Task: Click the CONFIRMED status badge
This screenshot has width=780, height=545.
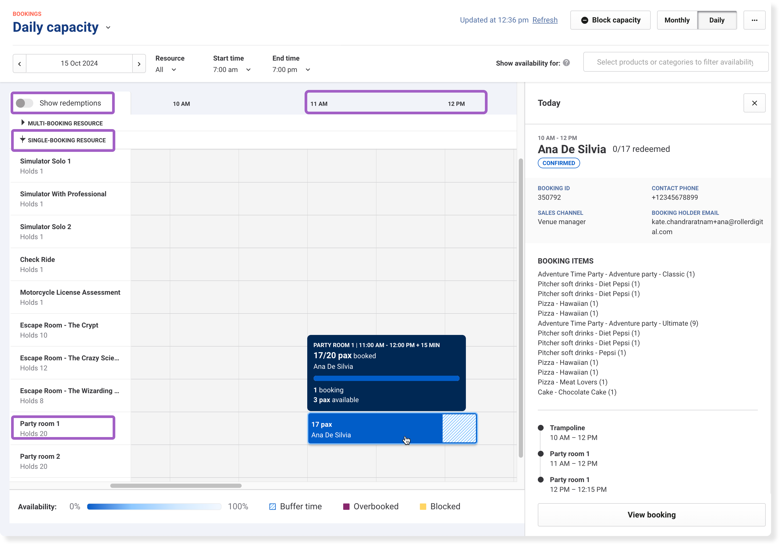Action: tap(558, 163)
